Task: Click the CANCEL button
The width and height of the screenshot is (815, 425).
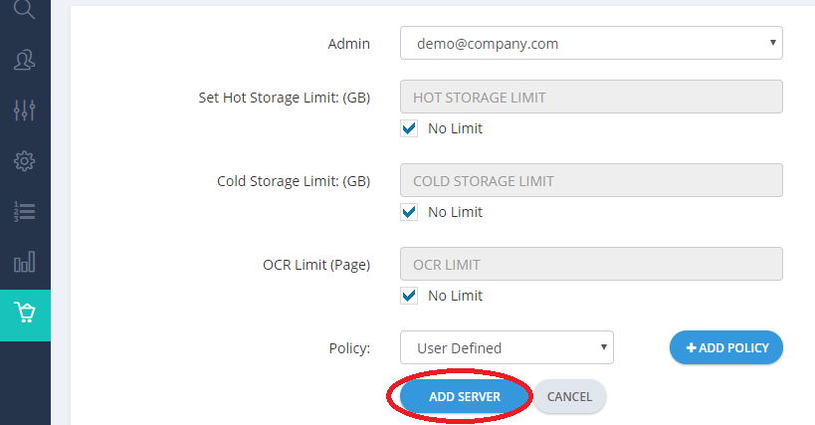Action: click(x=569, y=396)
